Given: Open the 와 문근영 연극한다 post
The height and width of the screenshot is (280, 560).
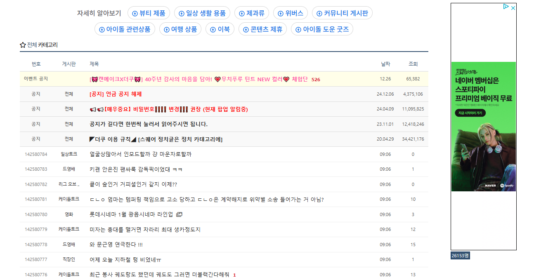Looking at the screenshot, I should point(116,245).
